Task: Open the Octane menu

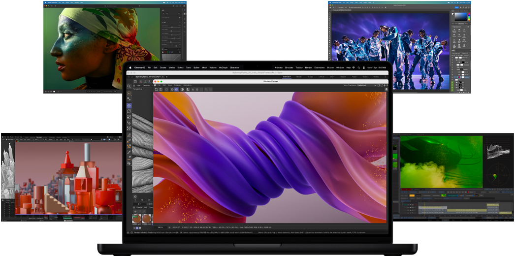Action: tap(330, 67)
